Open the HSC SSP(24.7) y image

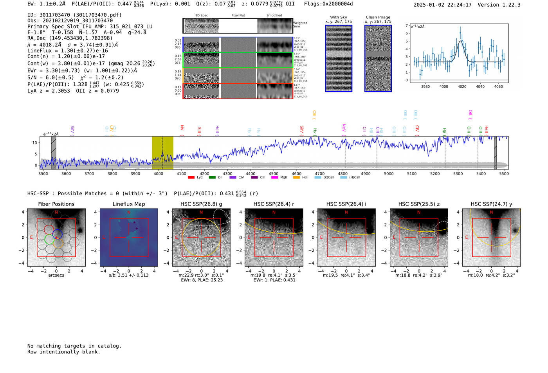pos(491,237)
